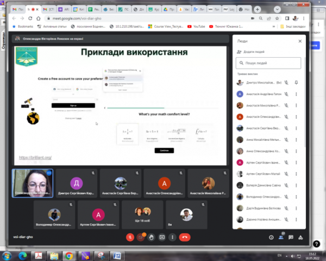This screenshot has width=326, height=261.
Task: Click the Пошук людей search field
Action: (x=268, y=63)
